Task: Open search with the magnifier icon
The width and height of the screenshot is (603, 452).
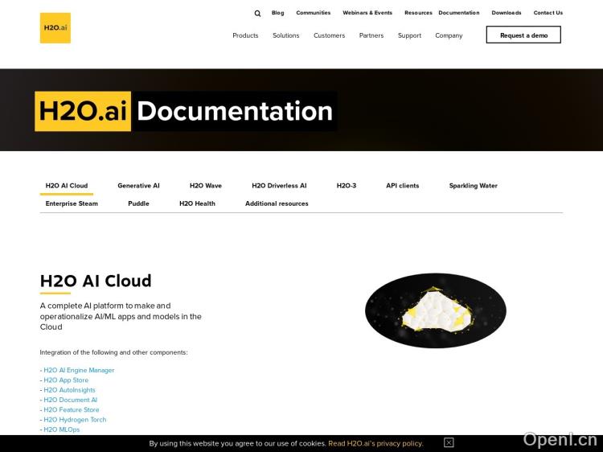Action: [257, 14]
